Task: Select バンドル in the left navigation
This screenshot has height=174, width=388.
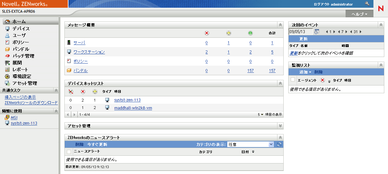Action: (x=21, y=49)
